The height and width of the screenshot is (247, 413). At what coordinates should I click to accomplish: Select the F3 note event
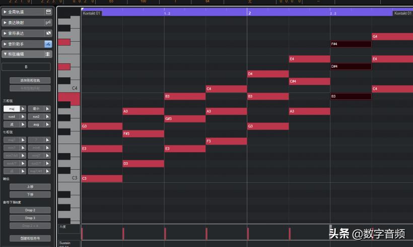point(226,141)
